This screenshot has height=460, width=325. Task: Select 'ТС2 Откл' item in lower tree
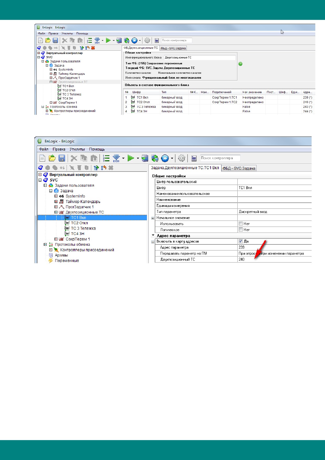pos(79,223)
